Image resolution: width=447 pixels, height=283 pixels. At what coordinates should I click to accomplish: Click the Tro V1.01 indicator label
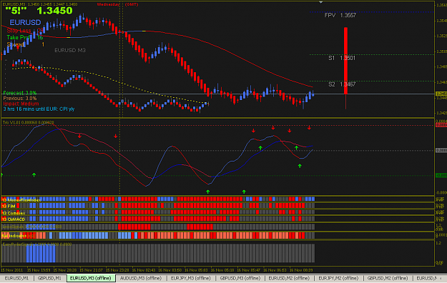28,122
